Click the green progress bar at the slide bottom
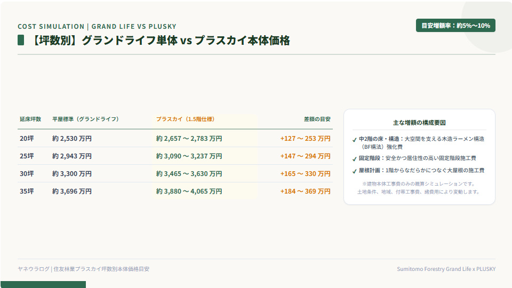This screenshot has width=512, height=288. coord(43,284)
